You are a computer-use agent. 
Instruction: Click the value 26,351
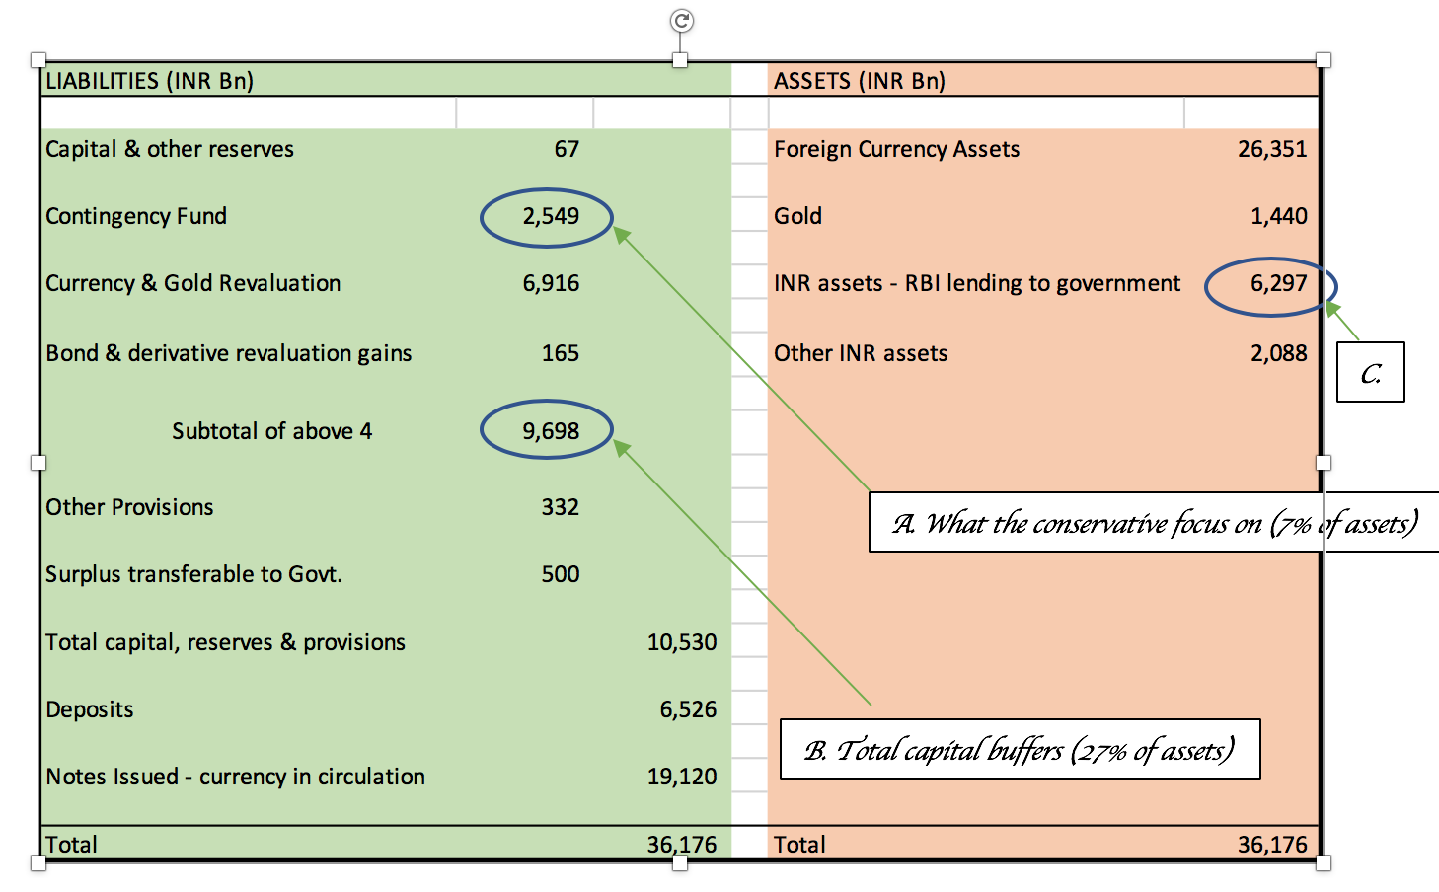[1272, 149]
